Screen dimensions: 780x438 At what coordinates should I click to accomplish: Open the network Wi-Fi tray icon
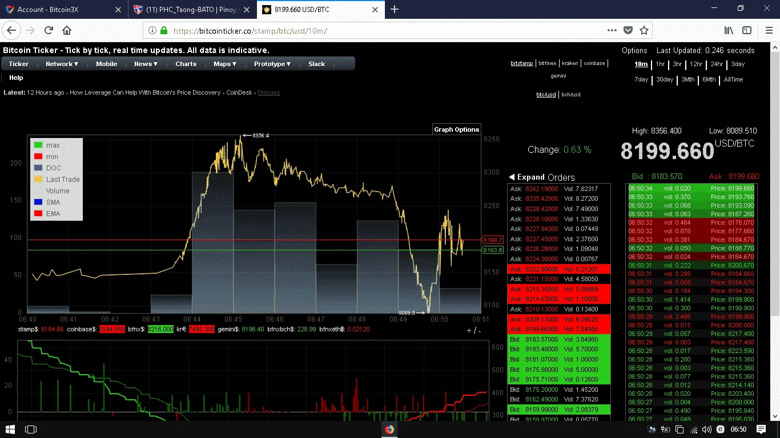pyautogui.click(x=694, y=429)
